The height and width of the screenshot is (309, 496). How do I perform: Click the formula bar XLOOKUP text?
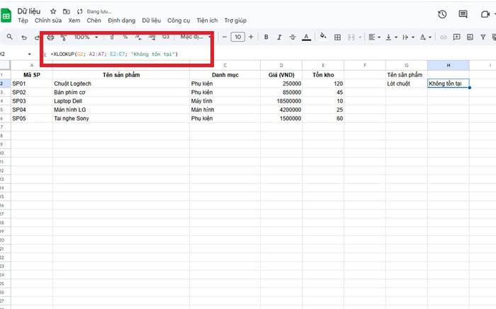(x=114, y=54)
